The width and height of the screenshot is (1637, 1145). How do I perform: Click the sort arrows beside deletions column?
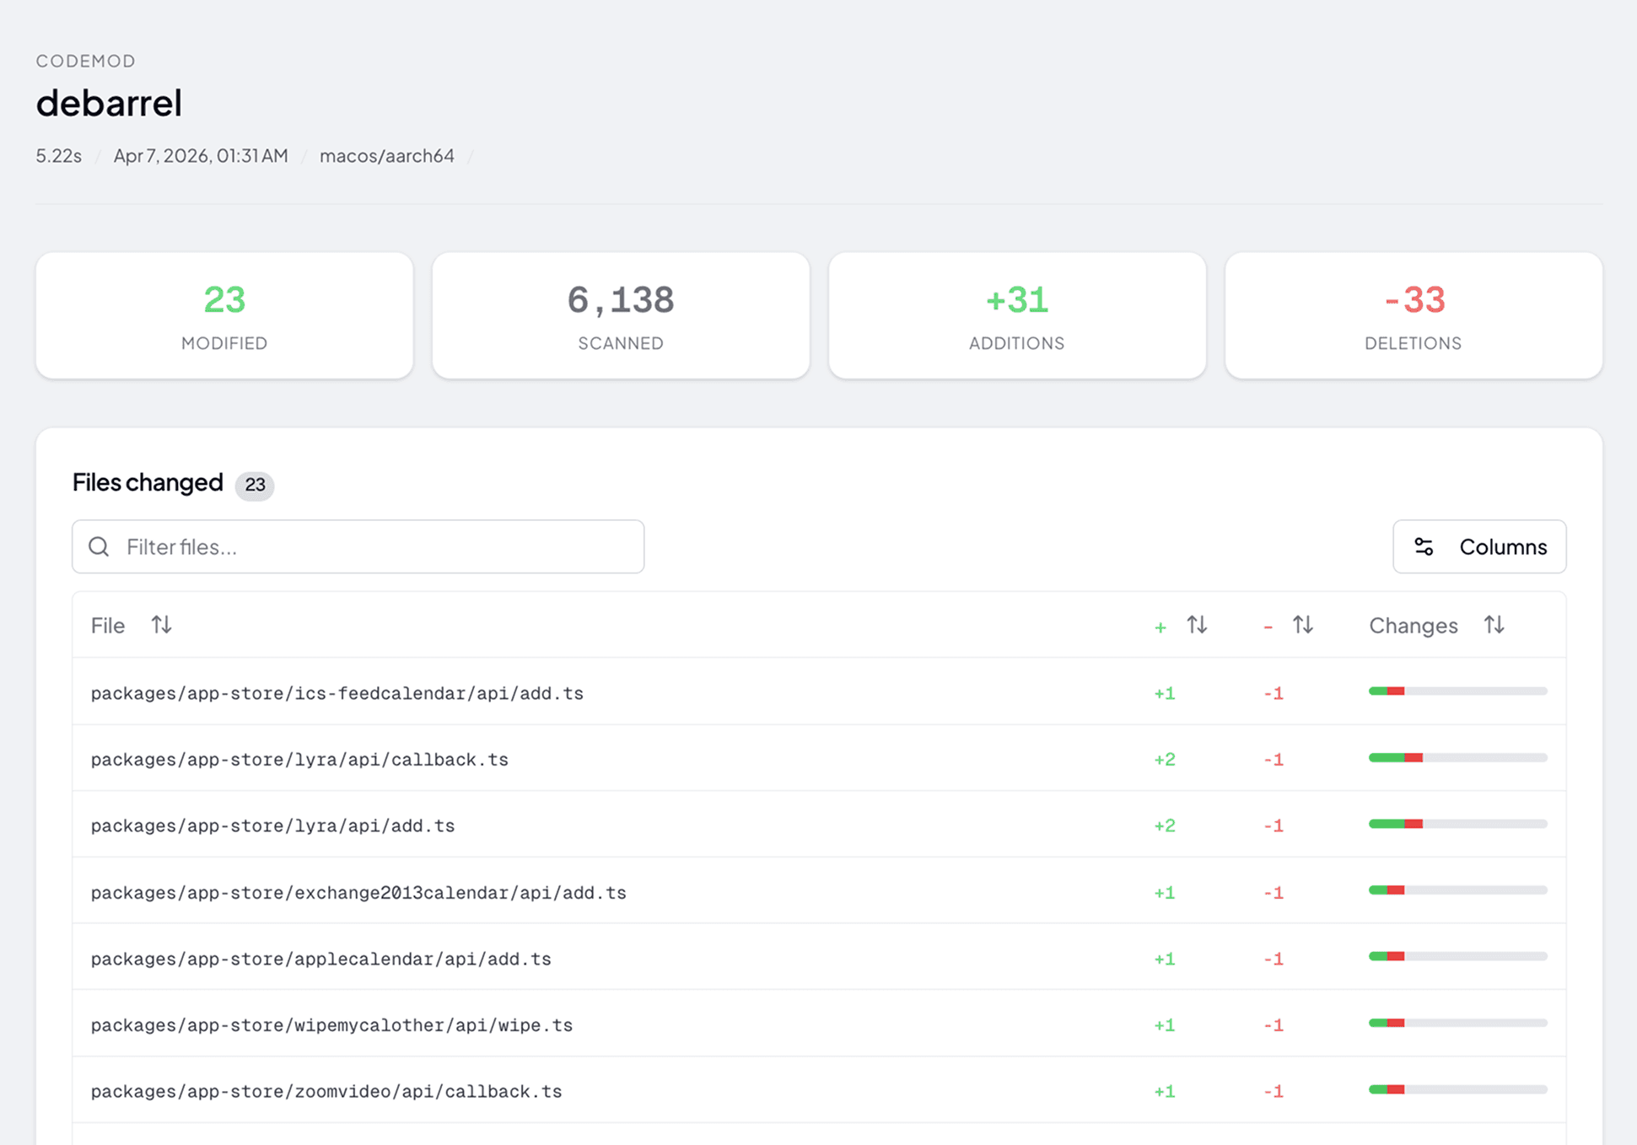(1303, 625)
